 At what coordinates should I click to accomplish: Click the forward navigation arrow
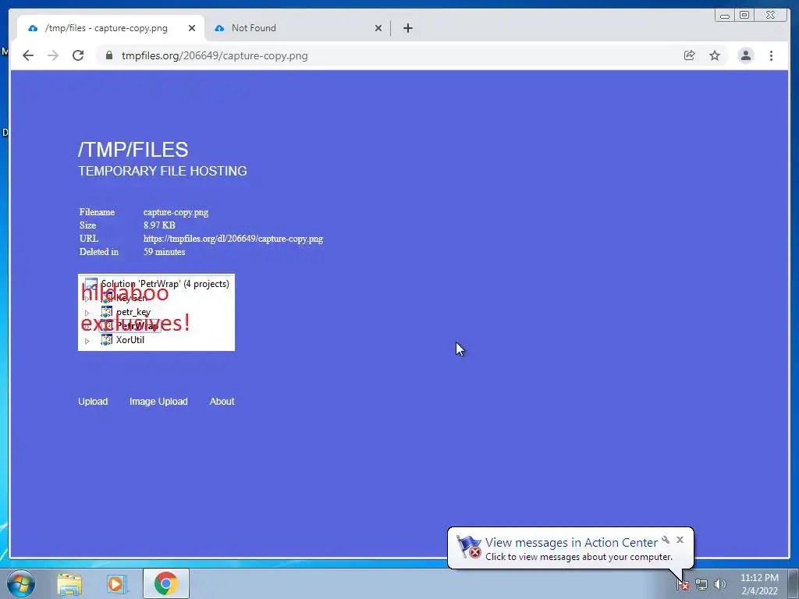click(53, 55)
